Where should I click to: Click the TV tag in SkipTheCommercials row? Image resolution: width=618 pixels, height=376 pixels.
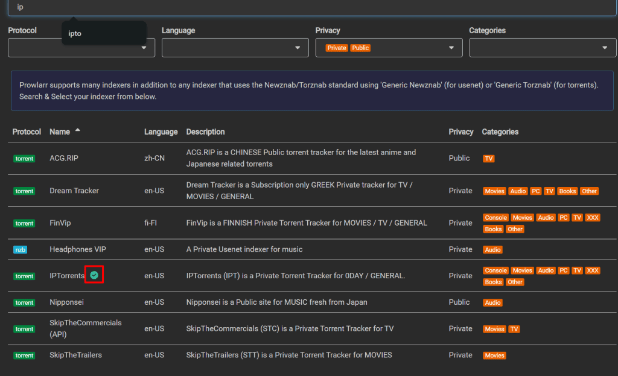(x=514, y=329)
